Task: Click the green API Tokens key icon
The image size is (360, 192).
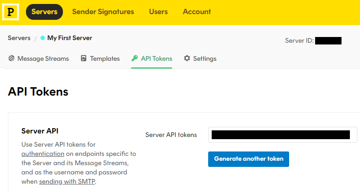Action: pos(135,58)
